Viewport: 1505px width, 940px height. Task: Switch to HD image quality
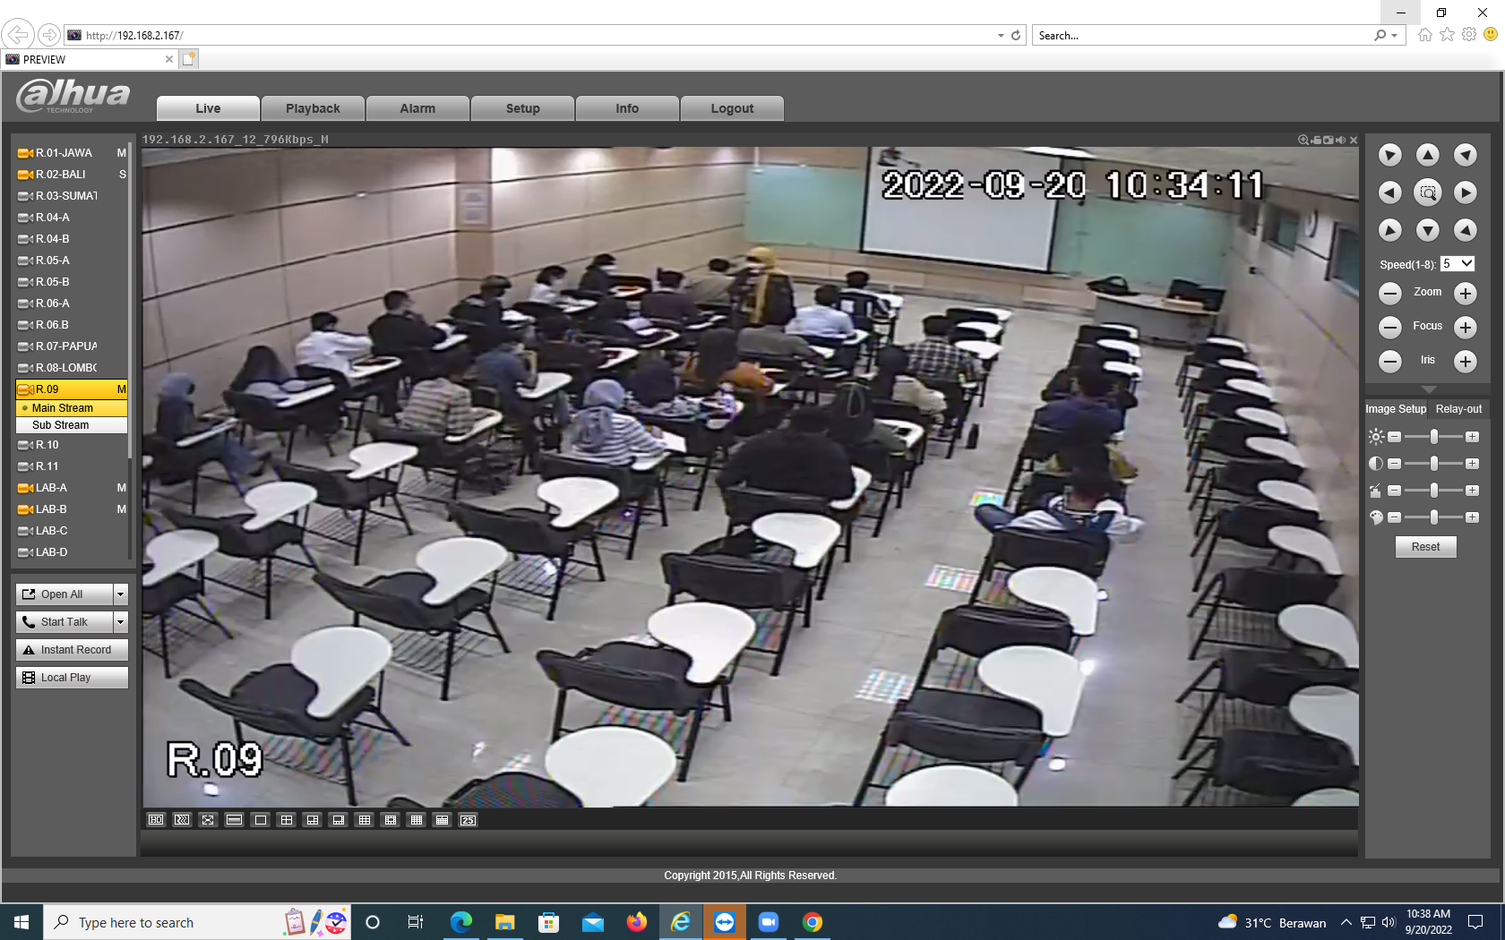click(156, 820)
